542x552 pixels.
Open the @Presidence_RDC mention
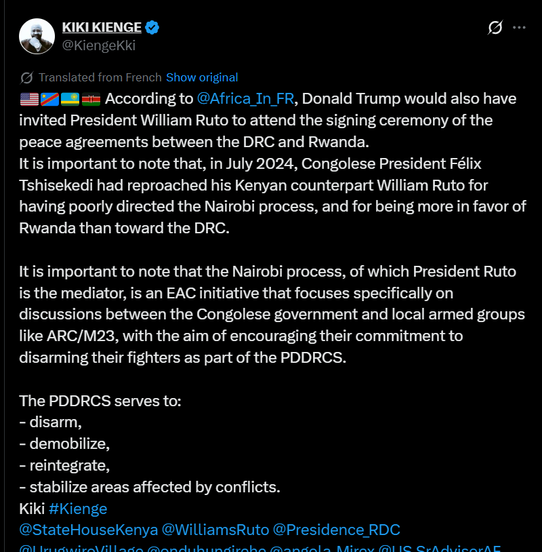pos(337,530)
